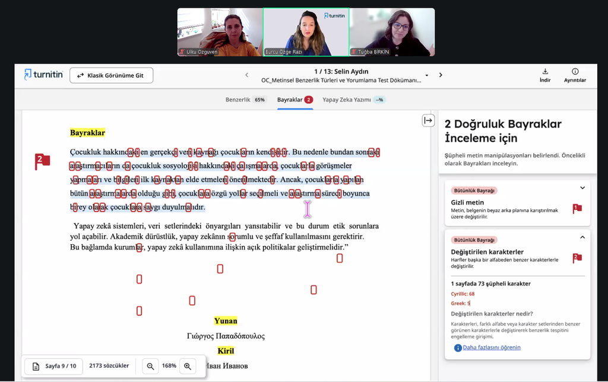
Task: Click Klasik Görünüme Git button
Action: click(111, 75)
